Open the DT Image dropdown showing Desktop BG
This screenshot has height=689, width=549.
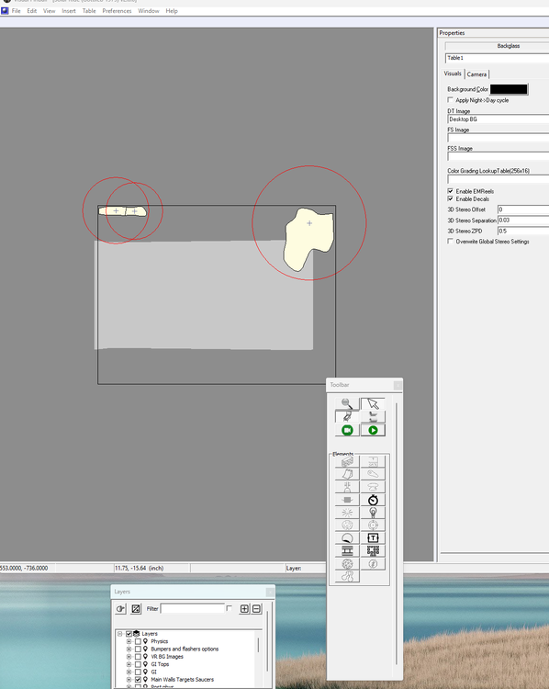(499, 119)
